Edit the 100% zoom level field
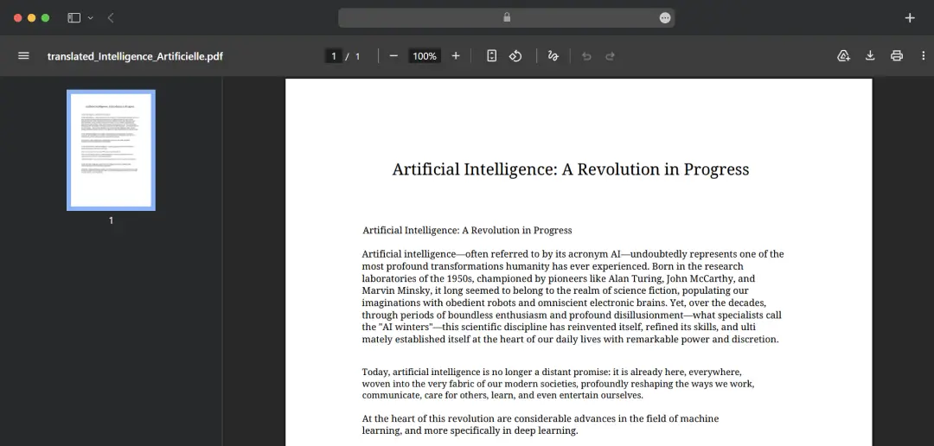The height and width of the screenshot is (446, 934). click(x=425, y=56)
